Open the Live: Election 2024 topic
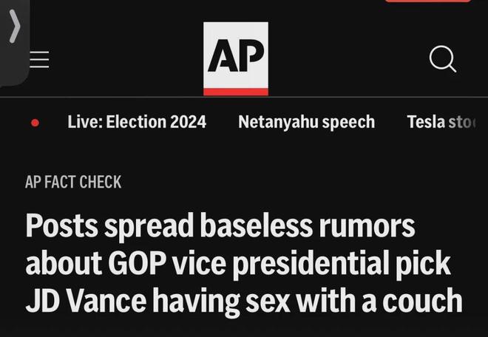Image resolution: width=488 pixels, height=337 pixels. pos(137,122)
